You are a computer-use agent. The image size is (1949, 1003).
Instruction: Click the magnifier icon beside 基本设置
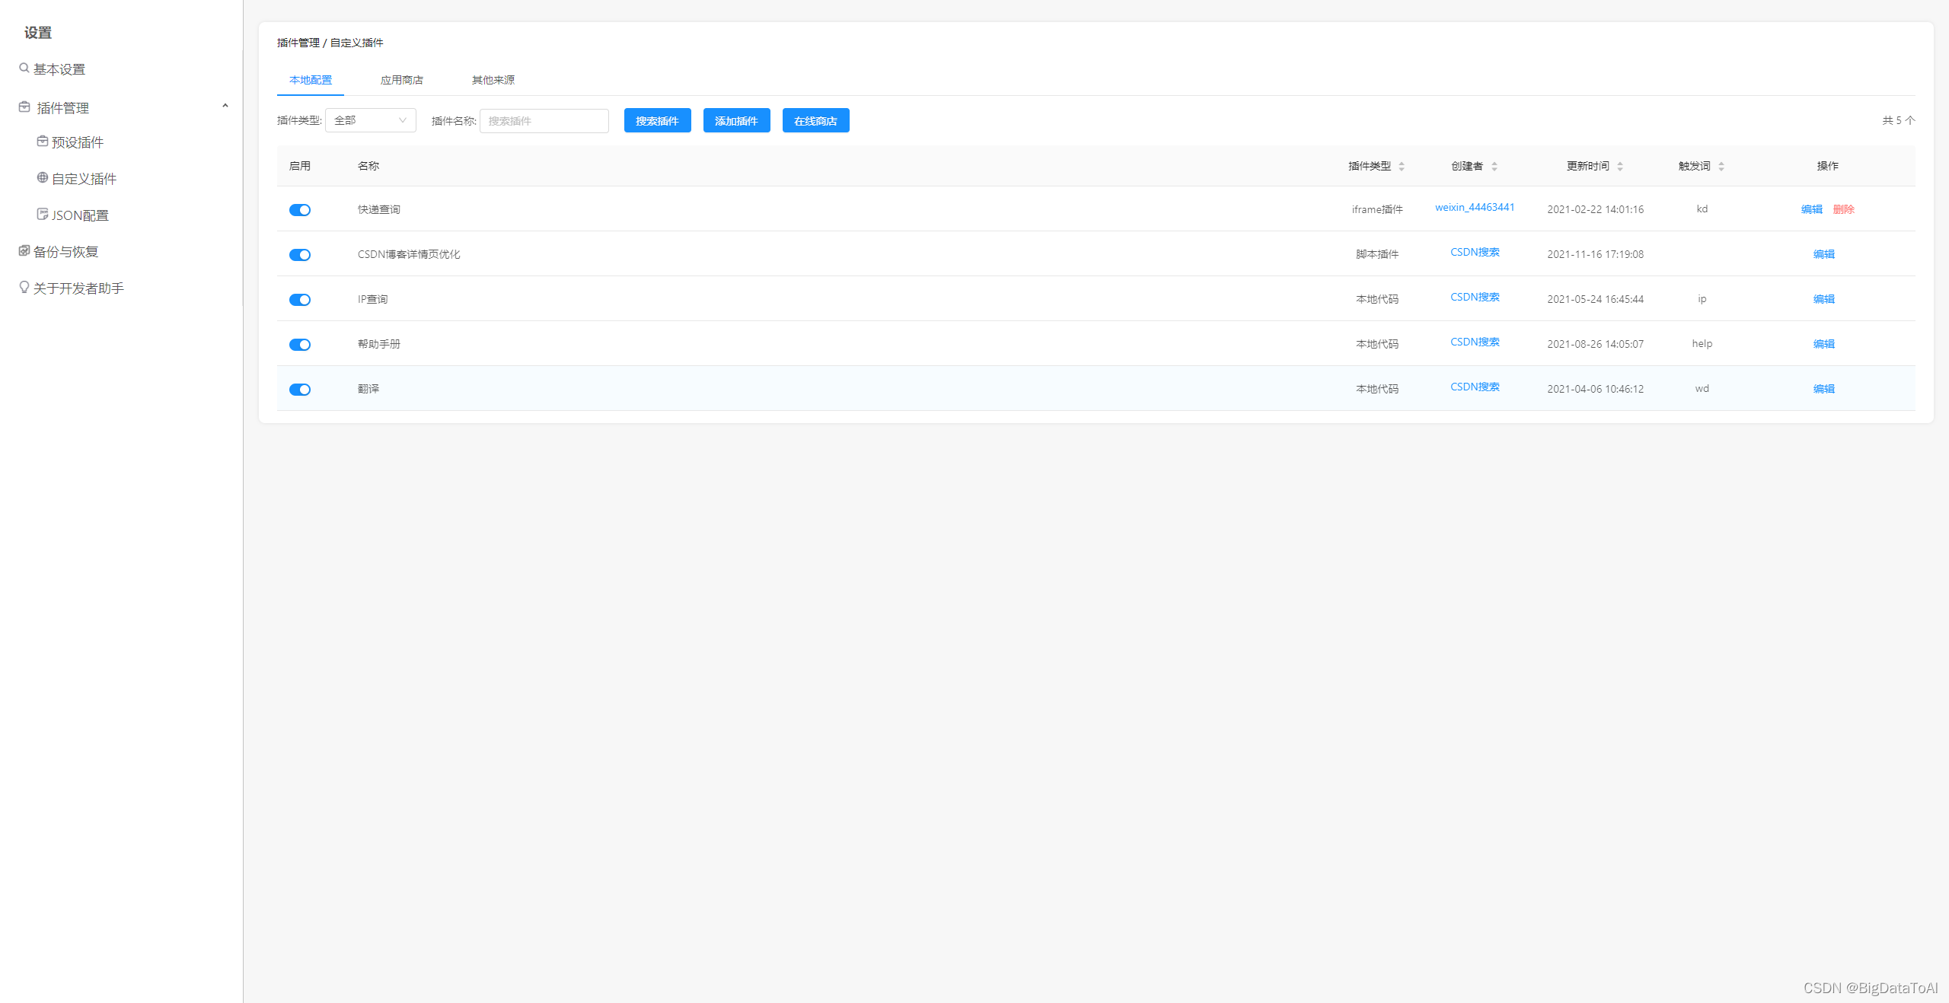24,68
